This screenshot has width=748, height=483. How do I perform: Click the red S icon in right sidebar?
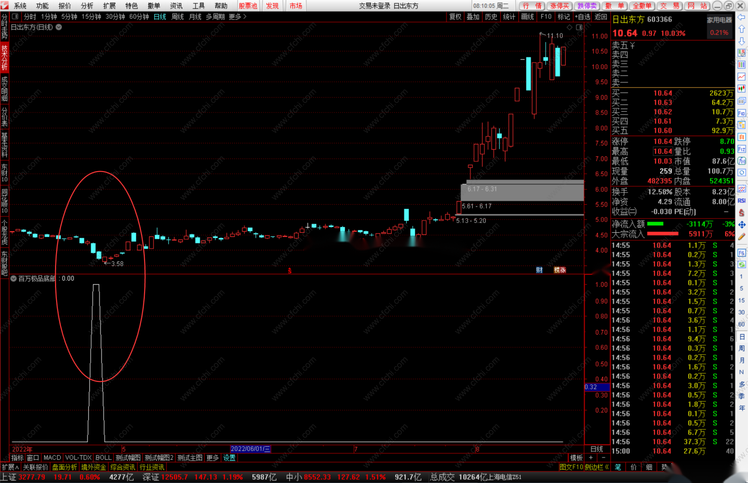pyautogui.click(x=742, y=213)
